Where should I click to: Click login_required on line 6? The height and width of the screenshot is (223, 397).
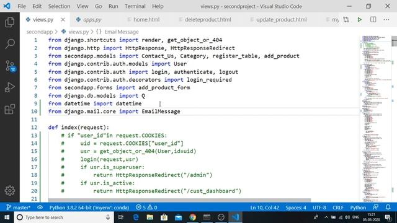(209, 80)
